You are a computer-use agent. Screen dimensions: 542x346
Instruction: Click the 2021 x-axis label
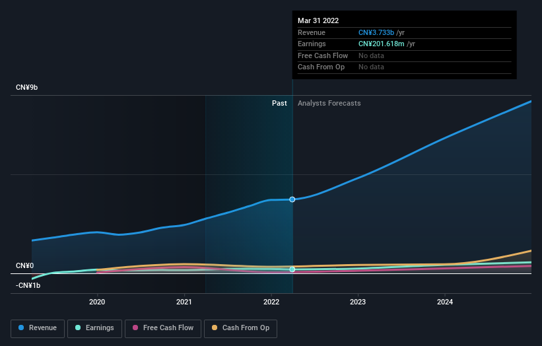pos(184,302)
